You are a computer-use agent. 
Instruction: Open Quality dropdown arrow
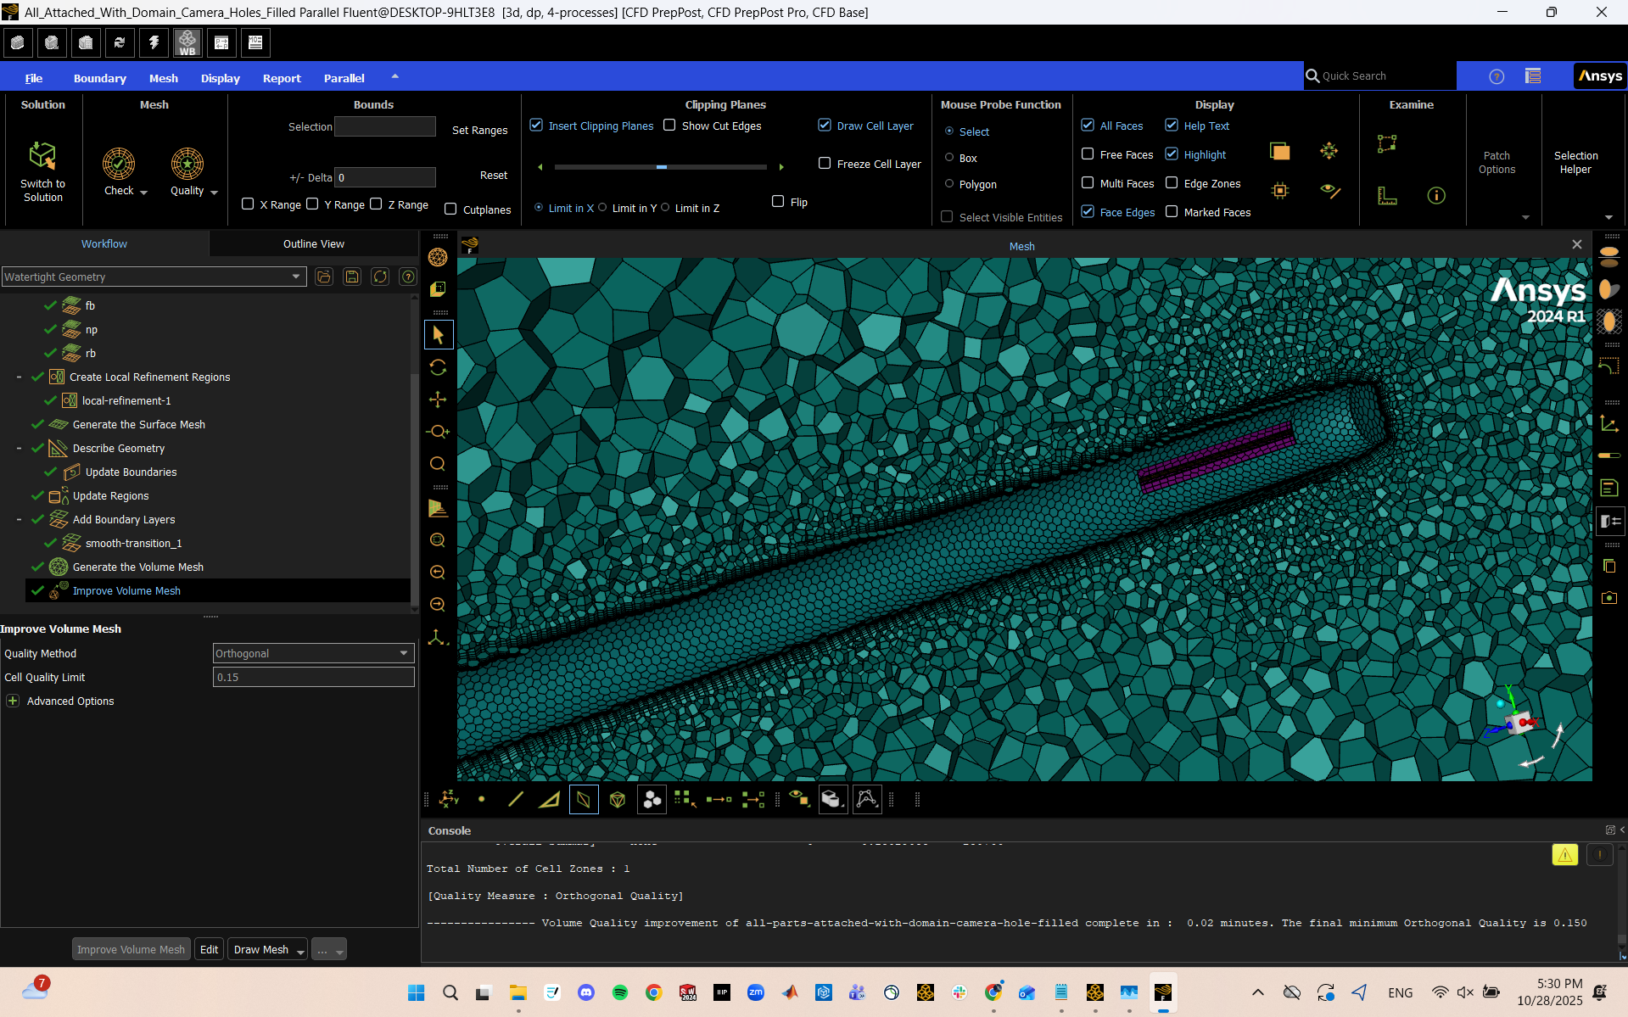[214, 192]
